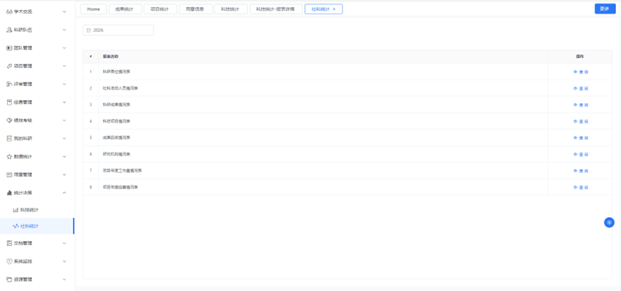Click the 学术交流 sidebar icon
Viewport: 621px width, 291px height.
click(9, 12)
